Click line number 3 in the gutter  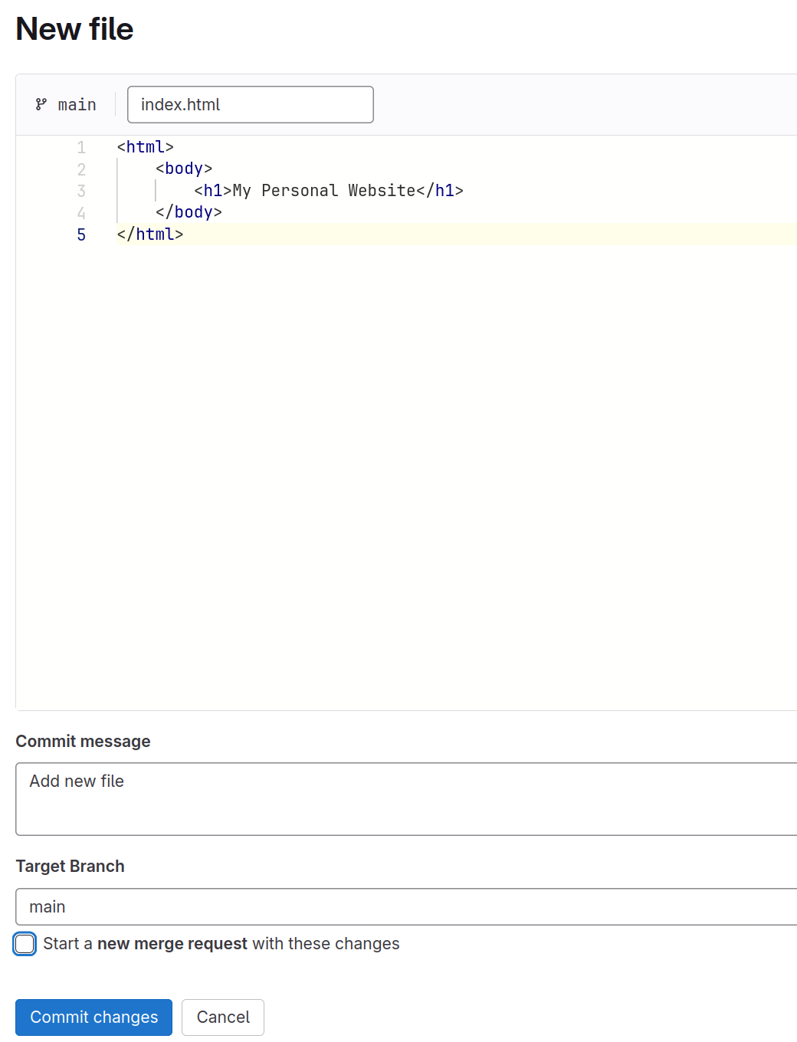pos(81,191)
